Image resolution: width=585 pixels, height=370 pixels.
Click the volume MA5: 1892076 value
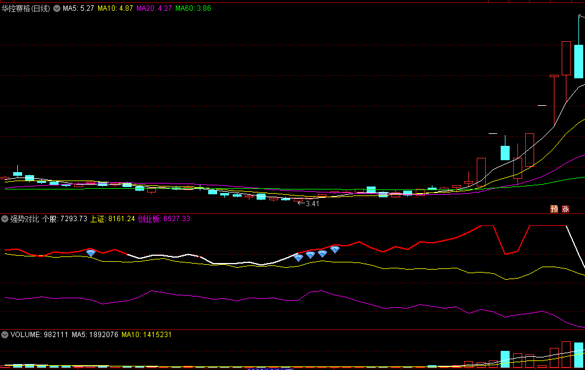[95, 335]
